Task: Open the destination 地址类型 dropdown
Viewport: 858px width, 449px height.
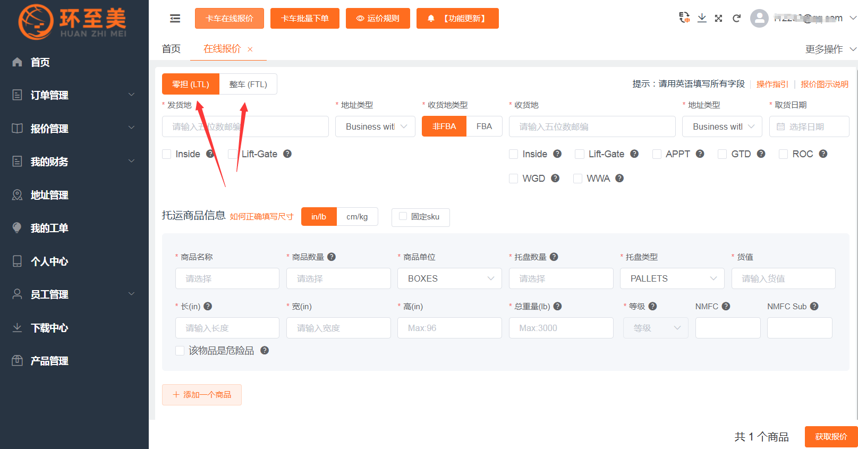Action: (x=723, y=126)
